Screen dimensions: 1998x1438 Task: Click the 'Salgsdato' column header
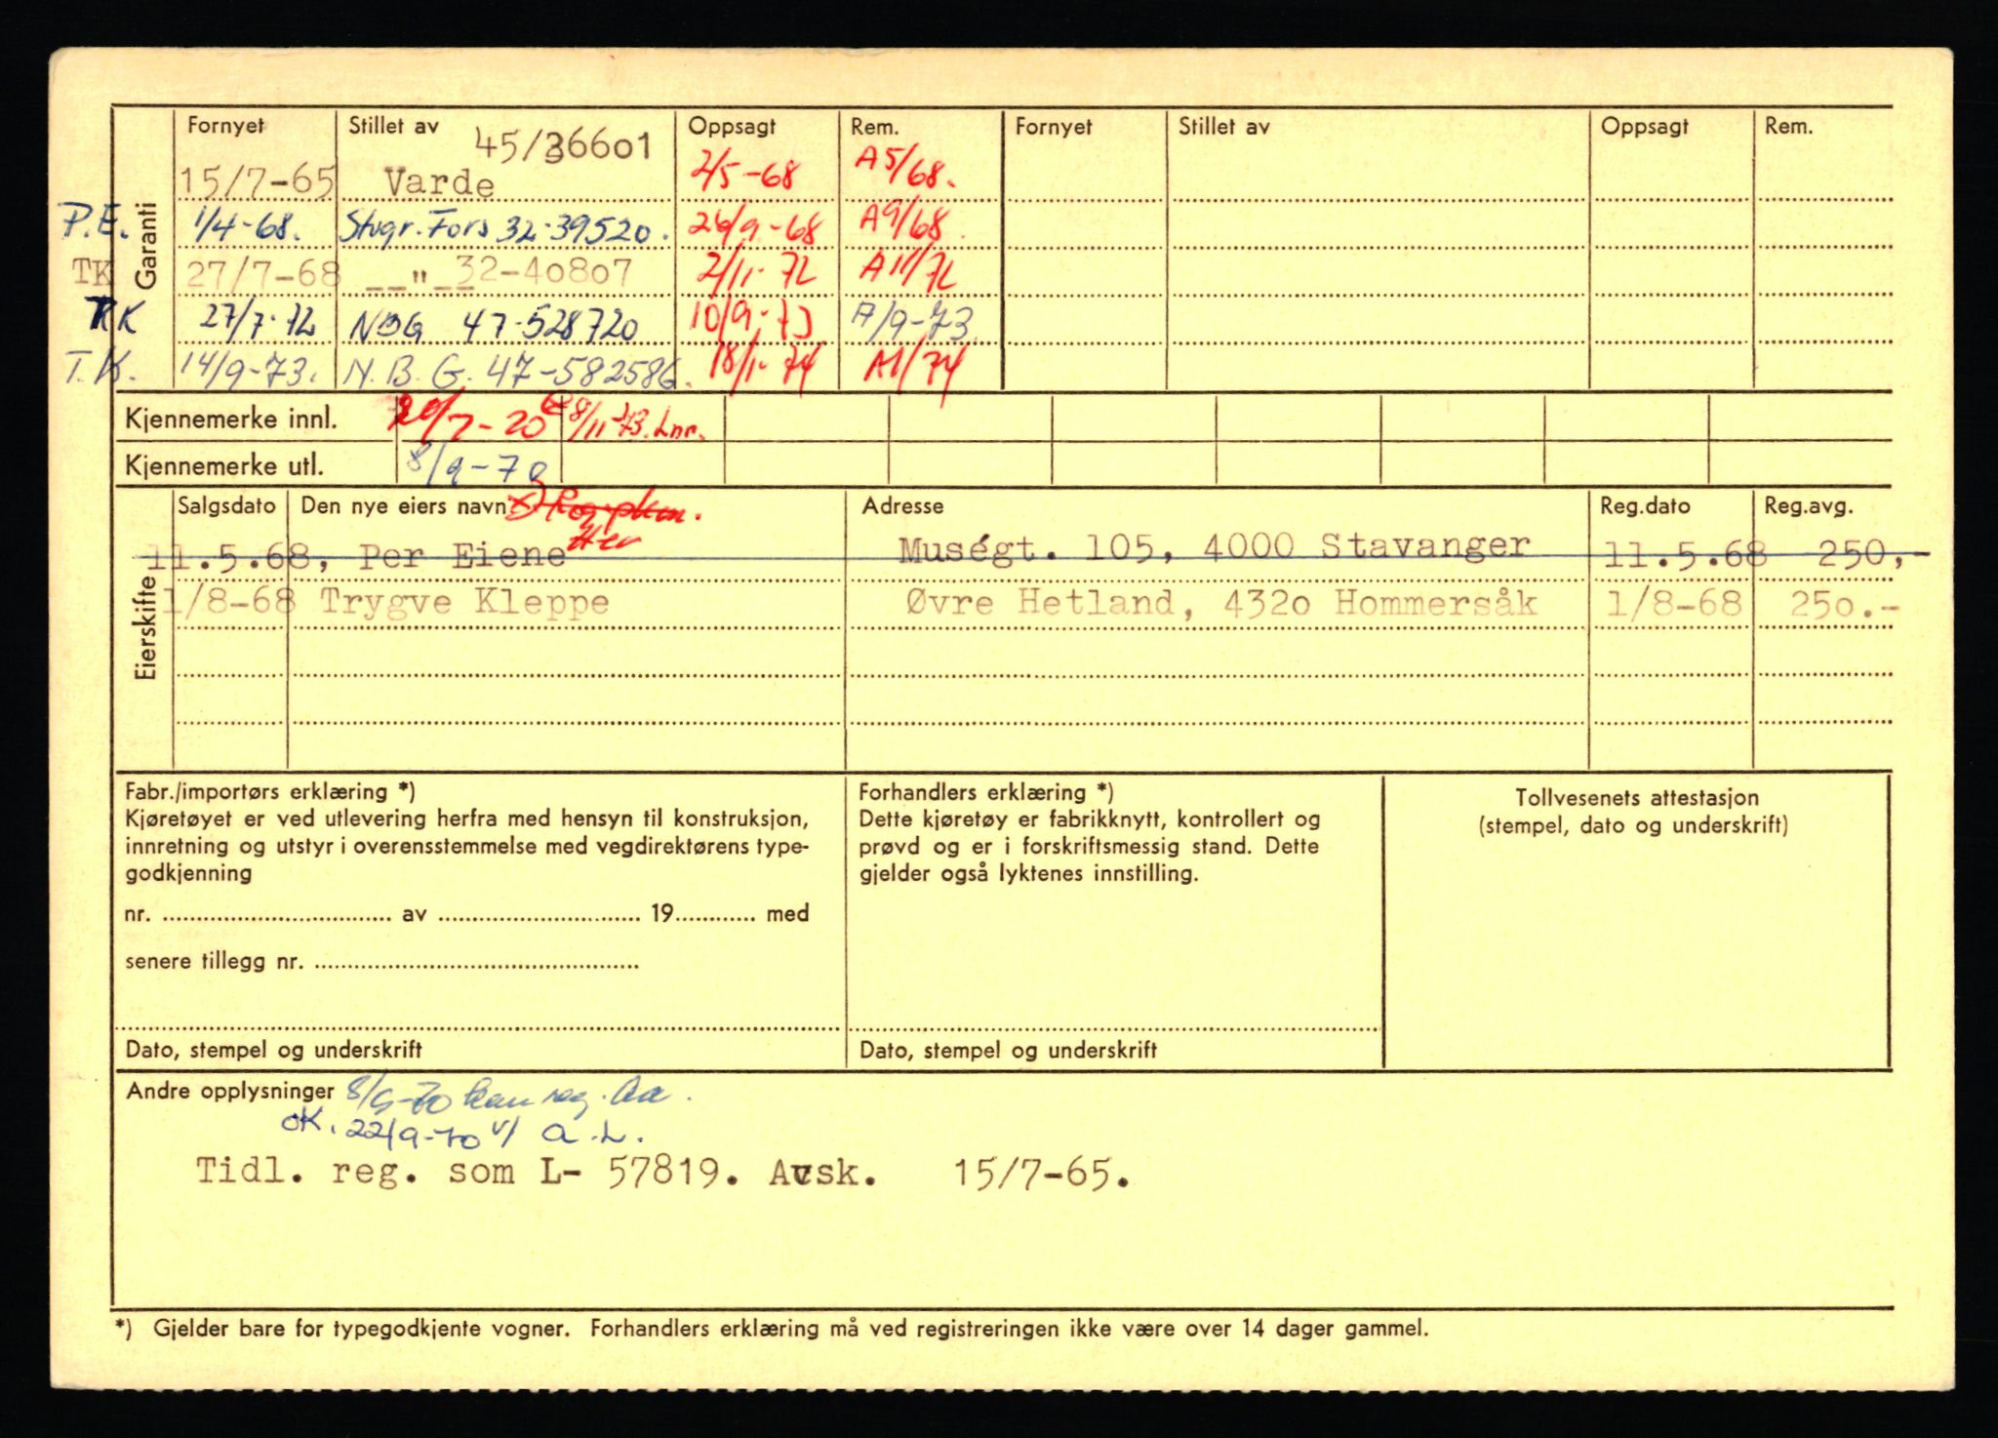[226, 505]
